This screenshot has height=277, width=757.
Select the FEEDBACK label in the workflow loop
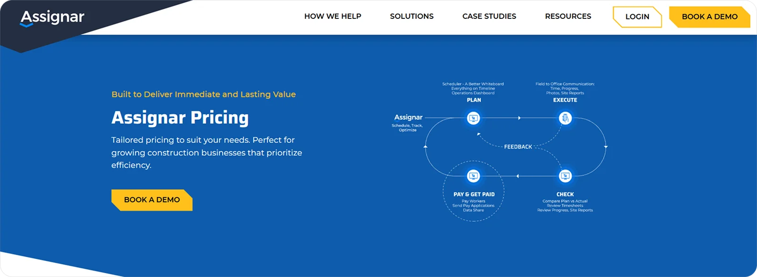(519, 147)
